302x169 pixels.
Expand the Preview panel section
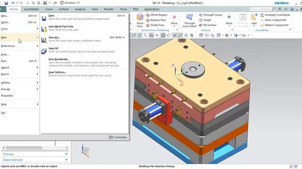click(x=35, y=154)
